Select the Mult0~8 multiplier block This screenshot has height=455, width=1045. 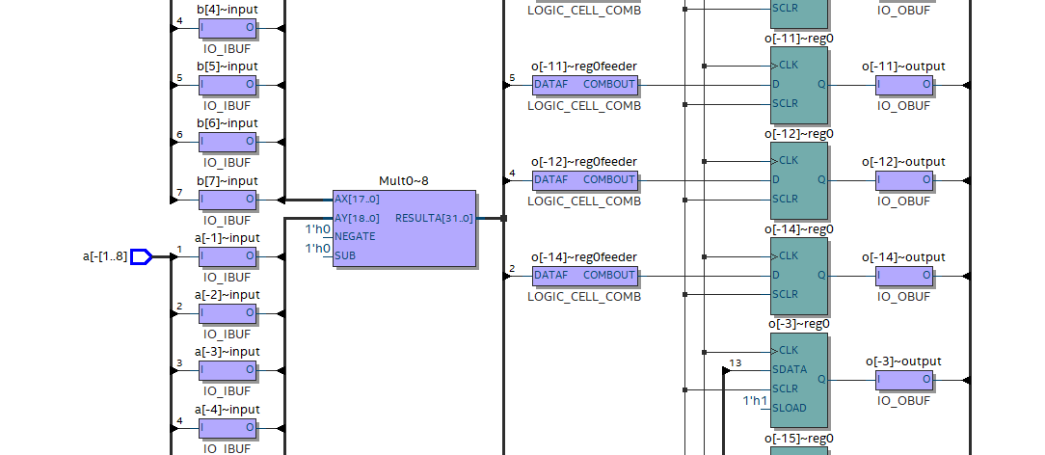click(404, 228)
